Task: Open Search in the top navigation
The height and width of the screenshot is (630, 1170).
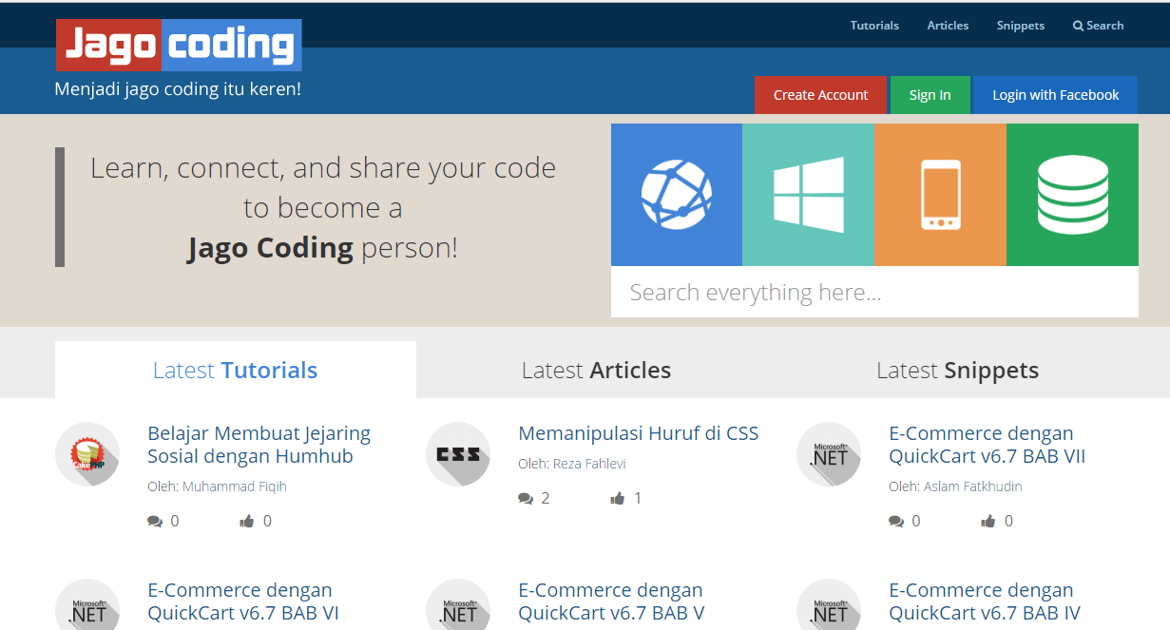Action: point(1098,26)
